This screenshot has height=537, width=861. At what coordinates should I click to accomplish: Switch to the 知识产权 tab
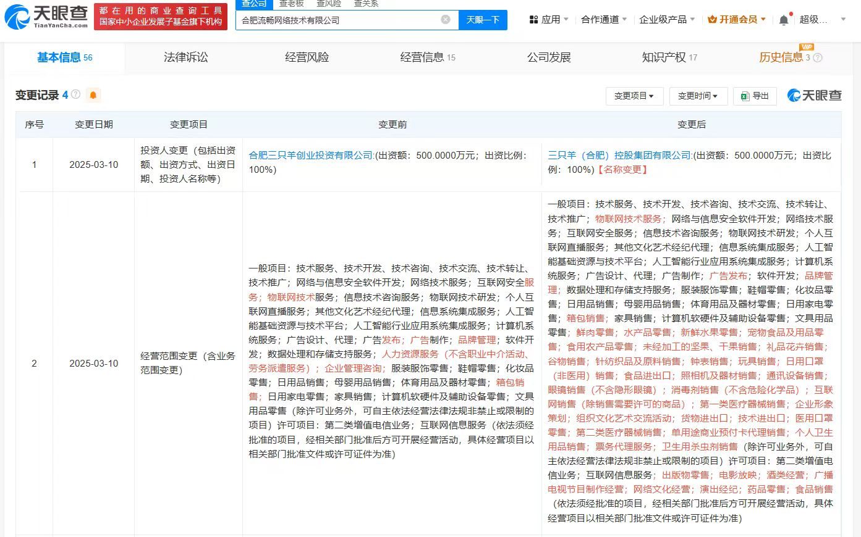click(x=664, y=57)
